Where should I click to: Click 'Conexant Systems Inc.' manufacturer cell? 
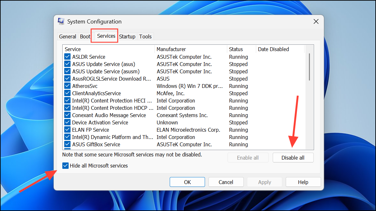tap(182, 115)
